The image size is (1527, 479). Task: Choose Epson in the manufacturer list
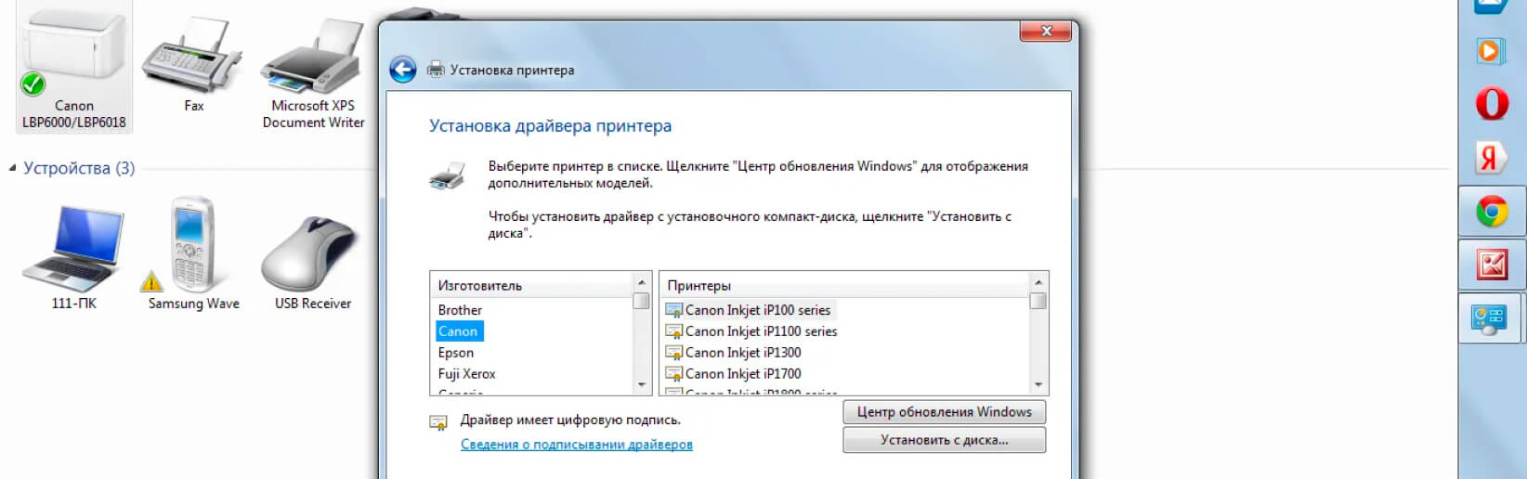click(x=456, y=353)
